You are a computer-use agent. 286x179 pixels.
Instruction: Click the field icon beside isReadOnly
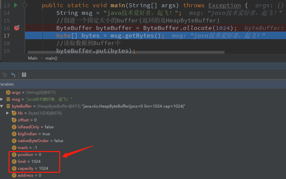click(14, 127)
